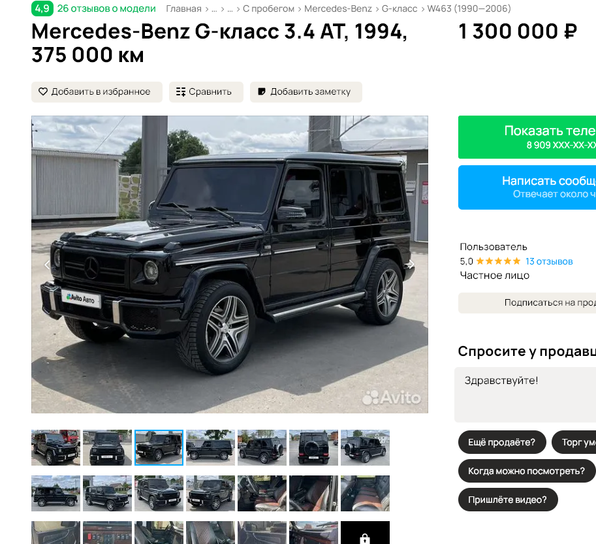Open W463 (1990—2006) breadcrumb
Image resolution: width=596 pixels, height=544 pixels.
click(x=469, y=8)
